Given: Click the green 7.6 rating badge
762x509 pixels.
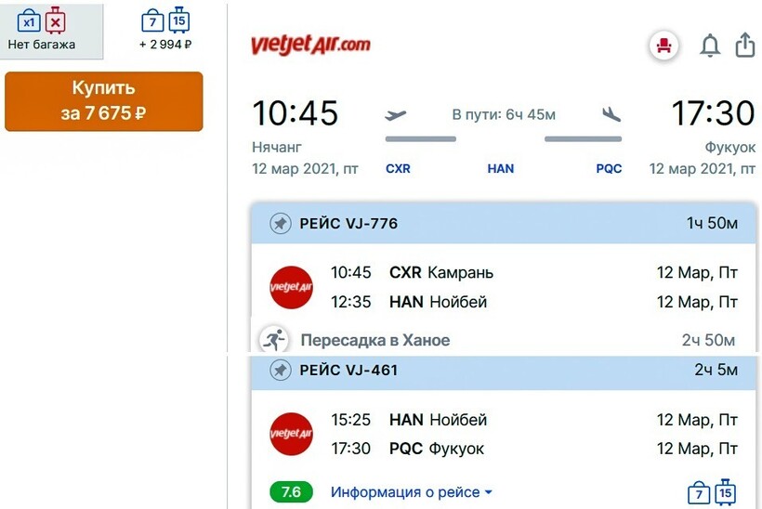Looking at the screenshot, I should pyautogui.click(x=291, y=492).
